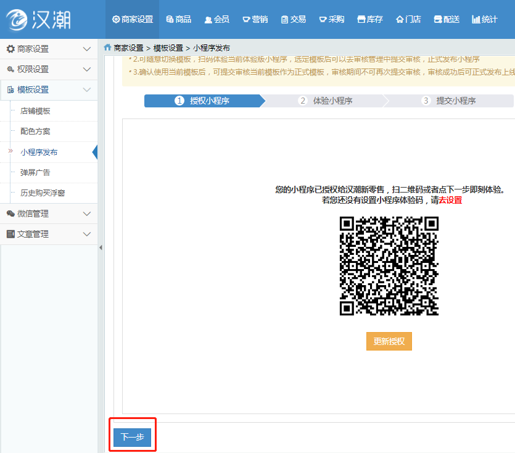
Task: Click the house icon beside 门店
Action: tap(400, 19)
